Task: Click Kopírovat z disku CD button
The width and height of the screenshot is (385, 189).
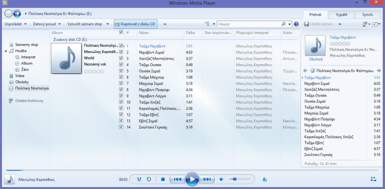Action: pos(135,24)
